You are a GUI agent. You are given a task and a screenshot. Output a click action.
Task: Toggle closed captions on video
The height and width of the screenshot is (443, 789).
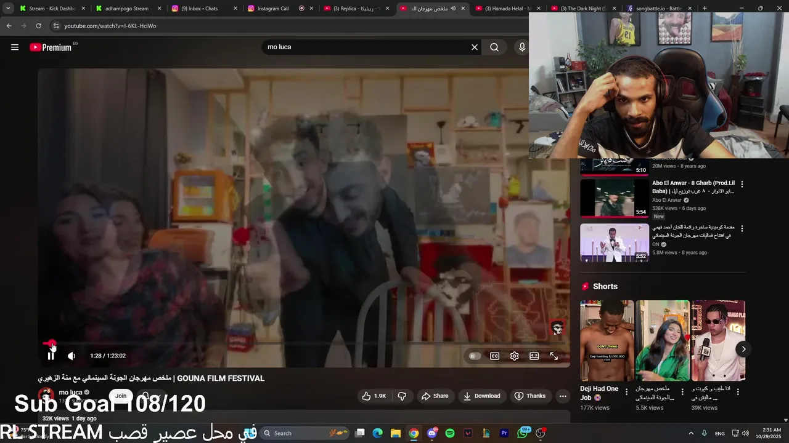point(494,356)
